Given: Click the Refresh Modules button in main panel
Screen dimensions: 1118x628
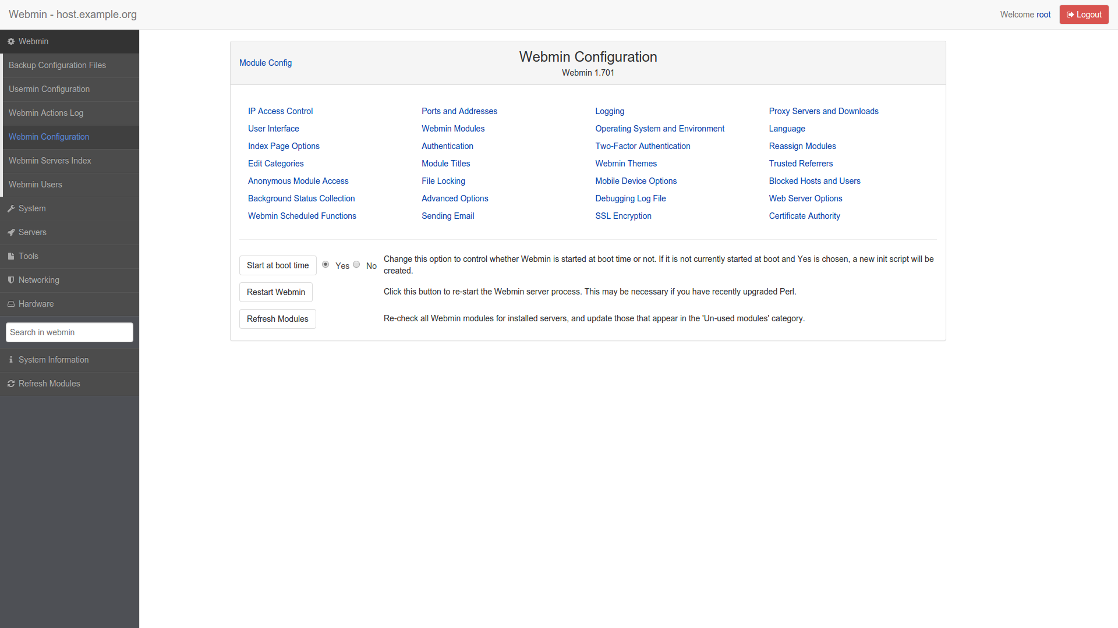Looking at the screenshot, I should pos(278,319).
